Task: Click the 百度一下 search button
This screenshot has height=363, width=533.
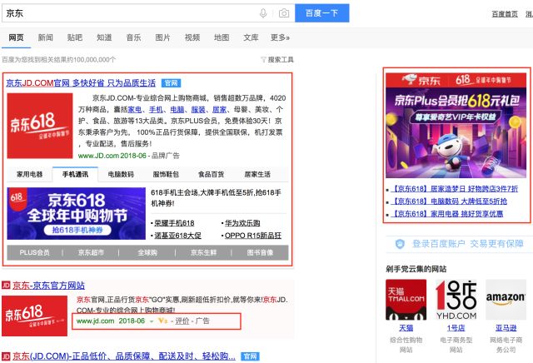Action: click(x=322, y=13)
